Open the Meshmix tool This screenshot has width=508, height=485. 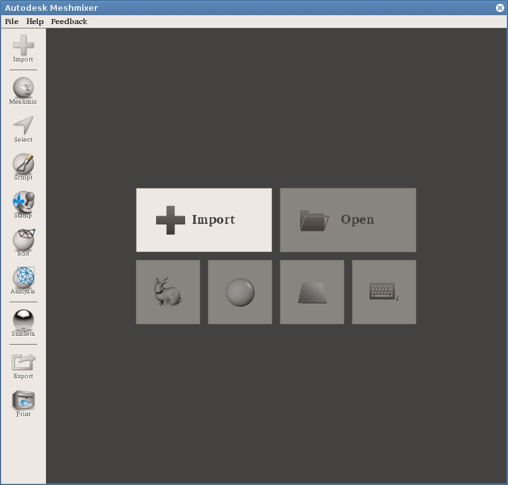click(23, 91)
